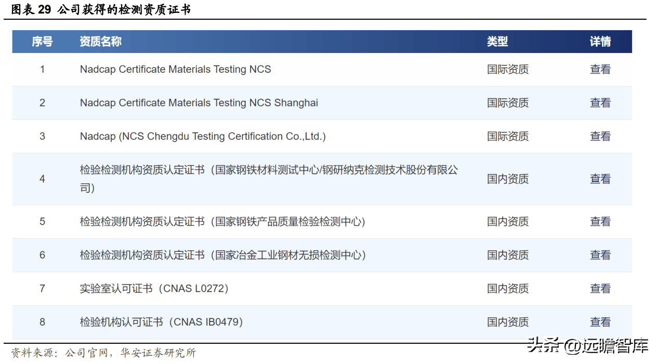
Task: Click the 类型 column header
Action: pyautogui.click(x=497, y=42)
